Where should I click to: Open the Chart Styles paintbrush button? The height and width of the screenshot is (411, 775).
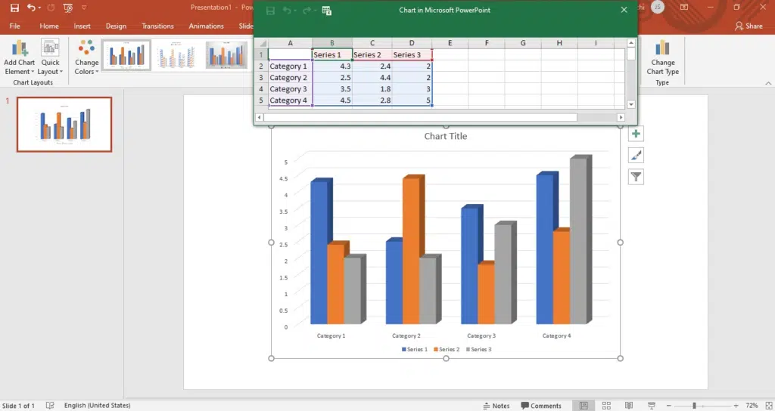[x=636, y=156]
